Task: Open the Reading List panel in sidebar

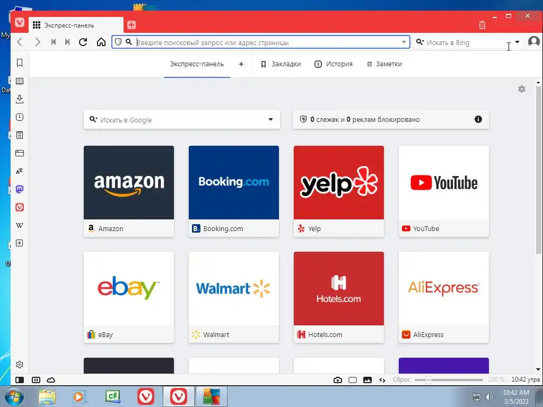Action: (x=20, y=81)
